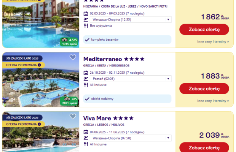Image resolution: width=236 pixels, height=152 pixels.
Task: Click the info icon on Viva Mare's Oferta Promowana badge
Action: click(x=40, y=124)
